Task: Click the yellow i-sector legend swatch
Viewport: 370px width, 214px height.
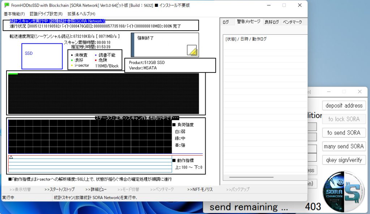Action: pos(72,66)
